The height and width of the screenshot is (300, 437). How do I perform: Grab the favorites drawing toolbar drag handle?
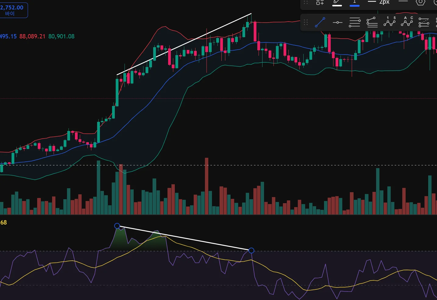pyautogui.click(x=306, y=22)
